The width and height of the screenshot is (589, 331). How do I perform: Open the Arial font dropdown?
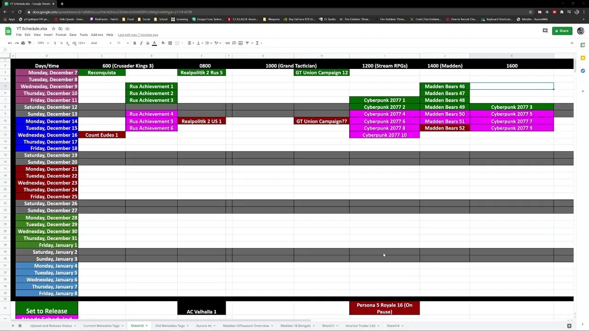[x=101, y=43]
